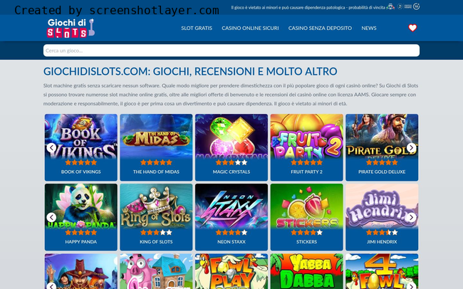Click the star rating of Magic Crystals
Screen dimensions: 463x289
coord(231,162)
